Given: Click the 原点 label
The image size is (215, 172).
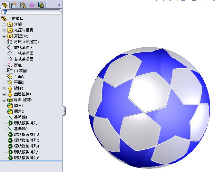Looking at the screenshot, I should (x=18, y=65).
